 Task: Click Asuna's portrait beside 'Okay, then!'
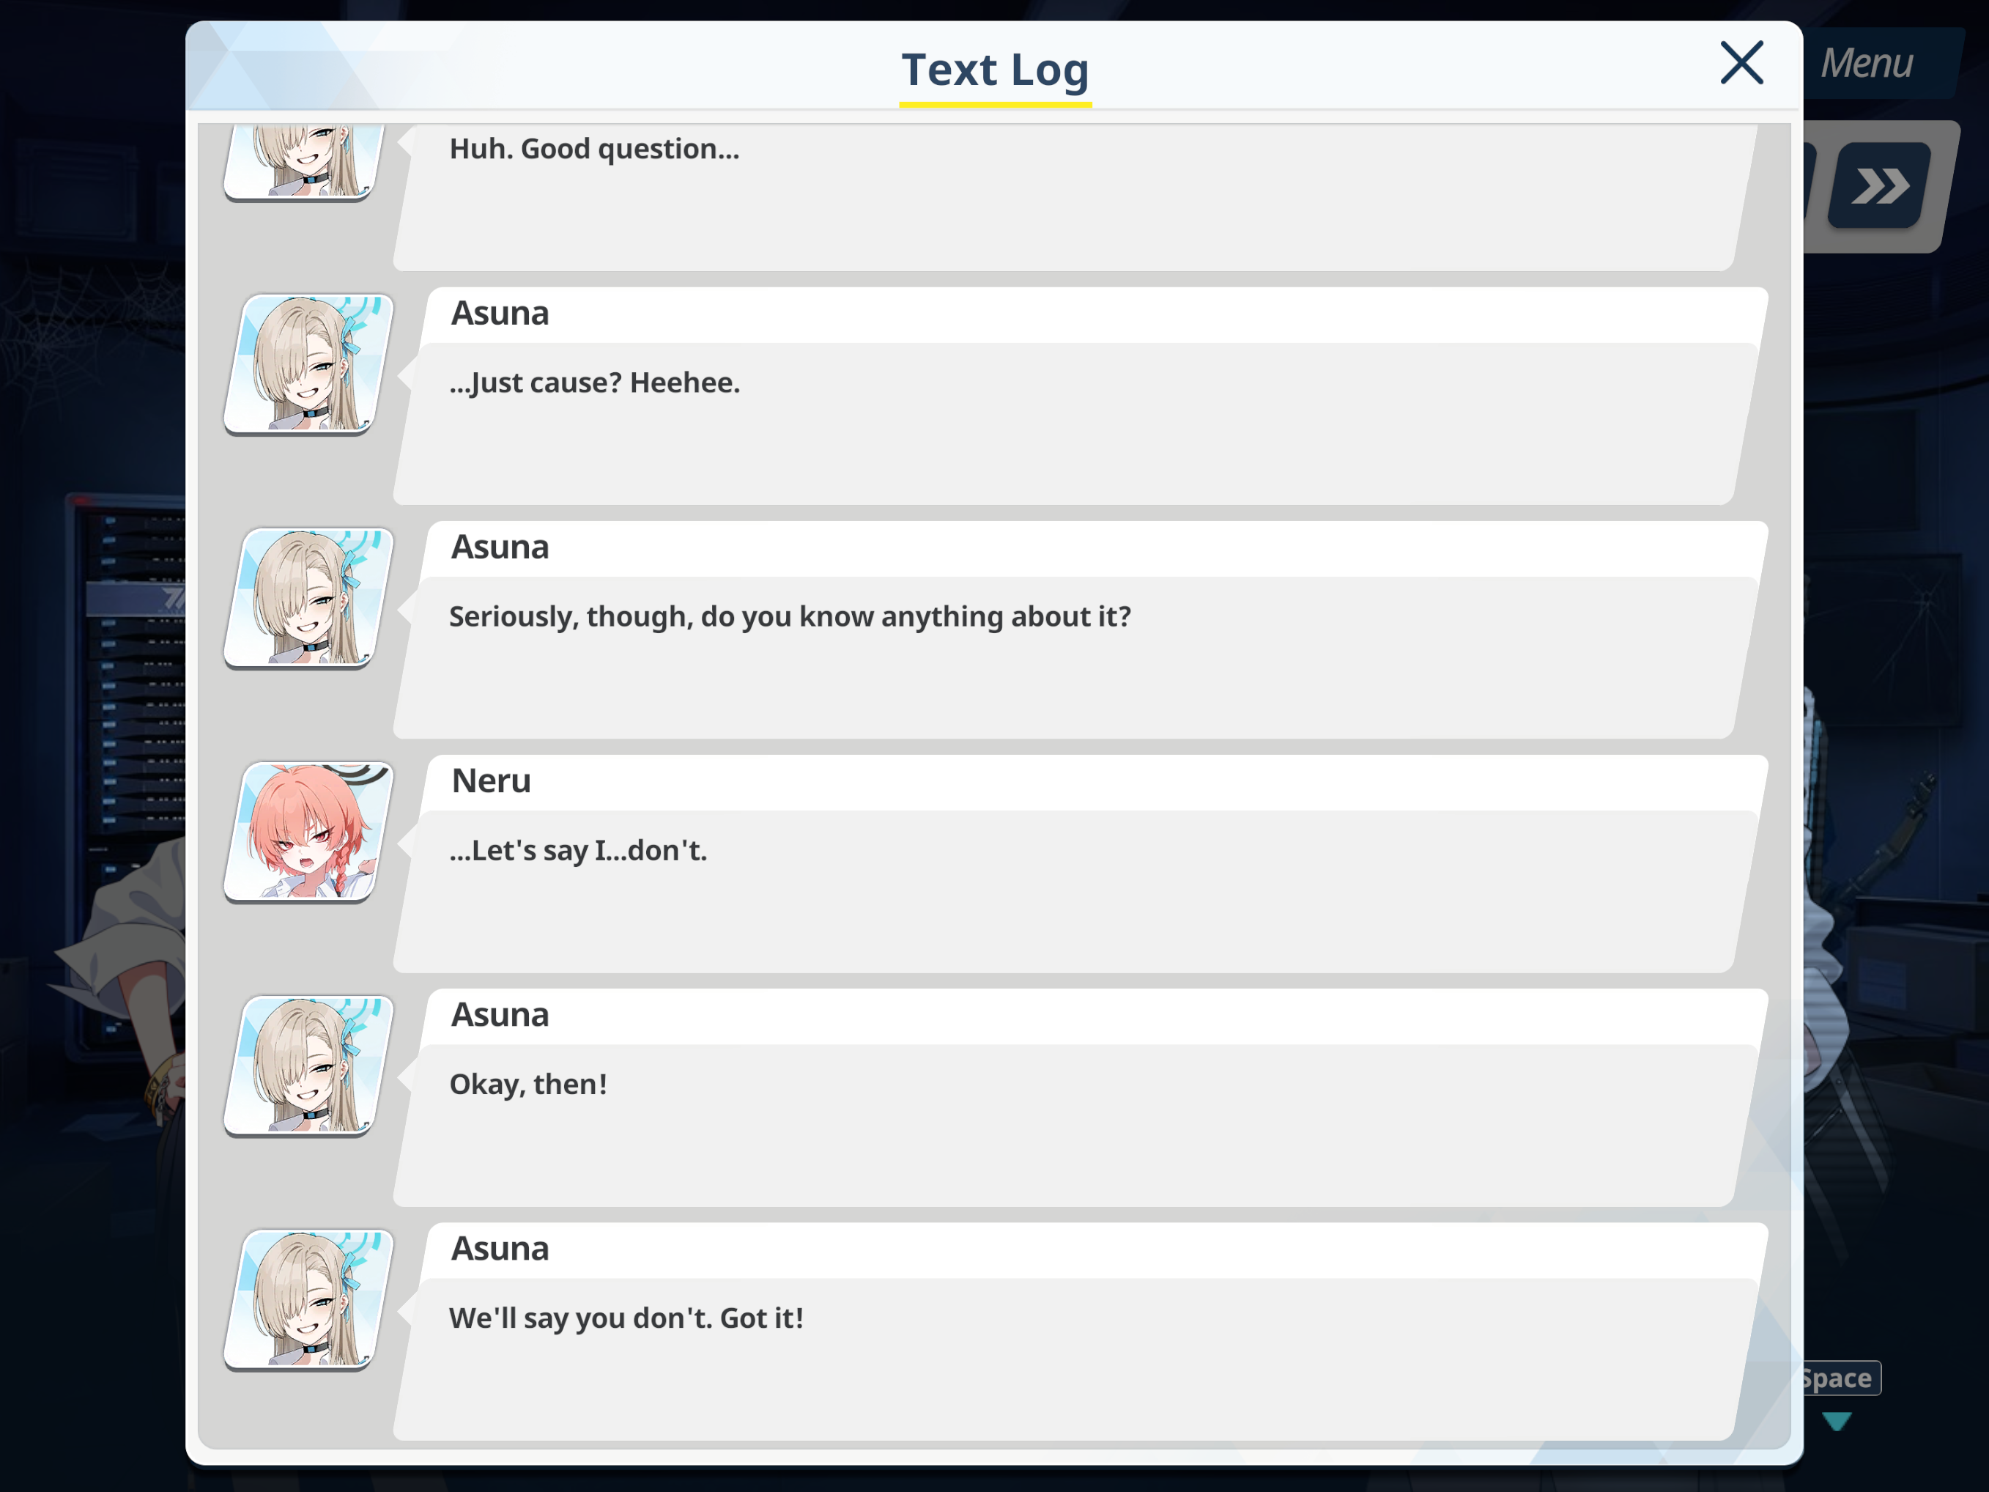point(308,1066)
